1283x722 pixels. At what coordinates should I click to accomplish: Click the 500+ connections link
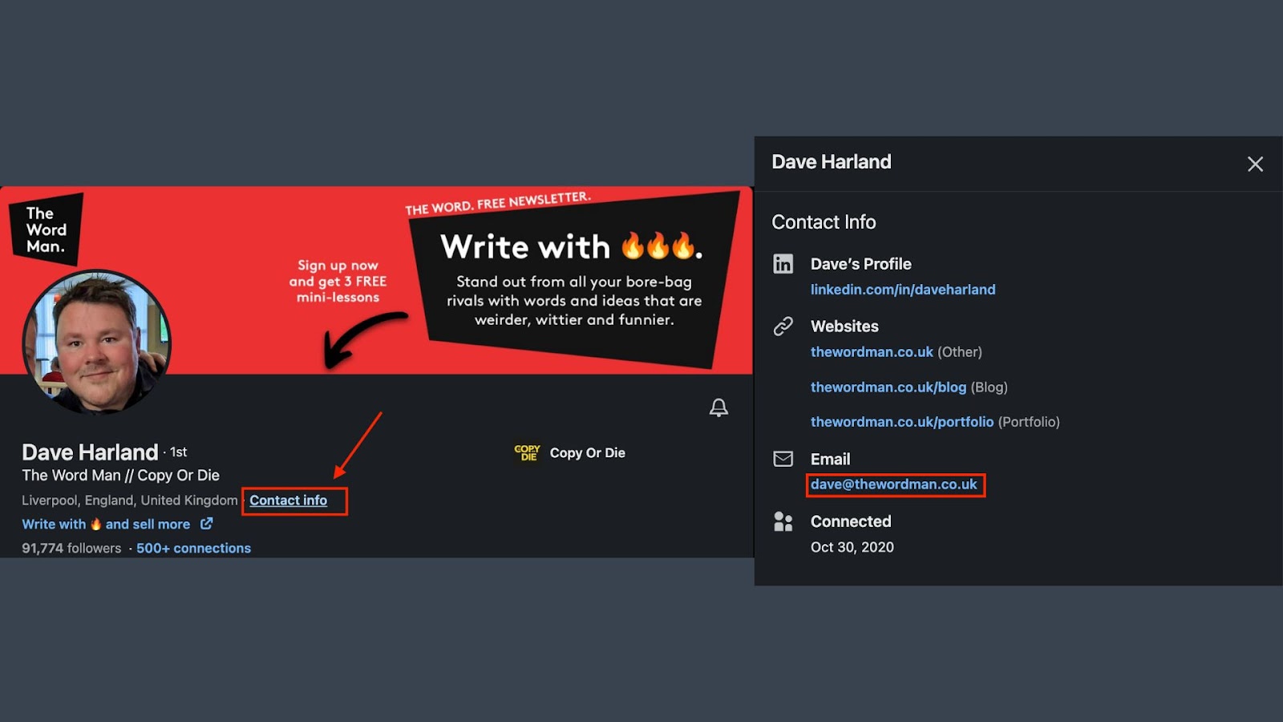pos(193,549)
